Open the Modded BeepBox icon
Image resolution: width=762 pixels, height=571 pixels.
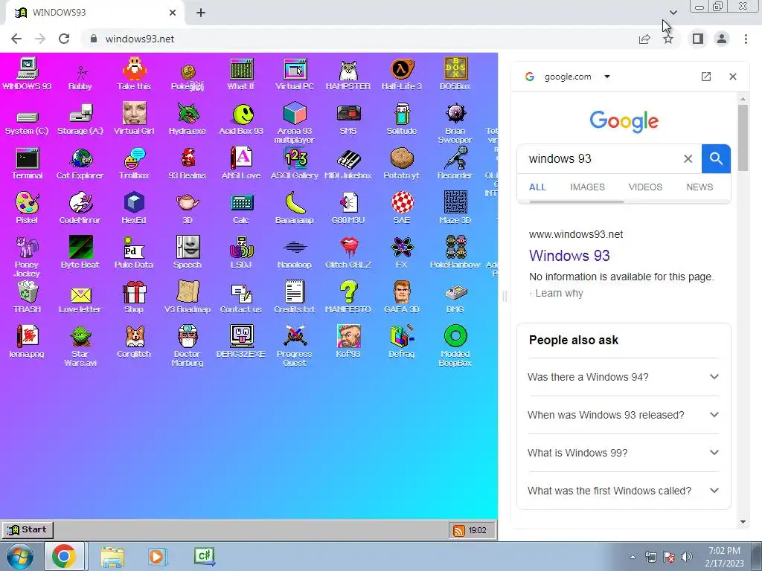point(455,346)
